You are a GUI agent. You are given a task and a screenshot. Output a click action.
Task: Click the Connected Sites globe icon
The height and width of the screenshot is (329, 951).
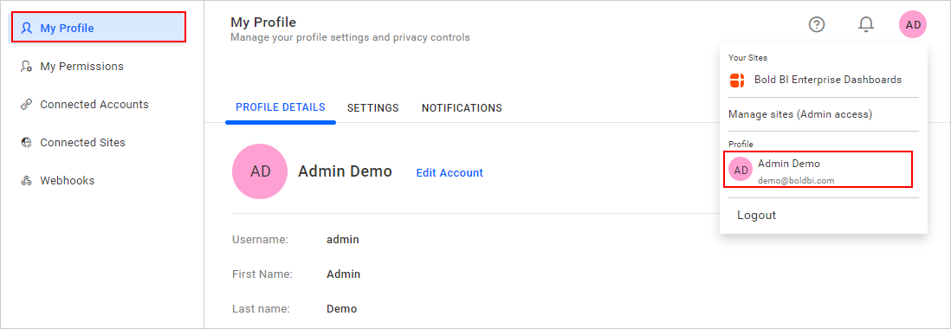26,142
